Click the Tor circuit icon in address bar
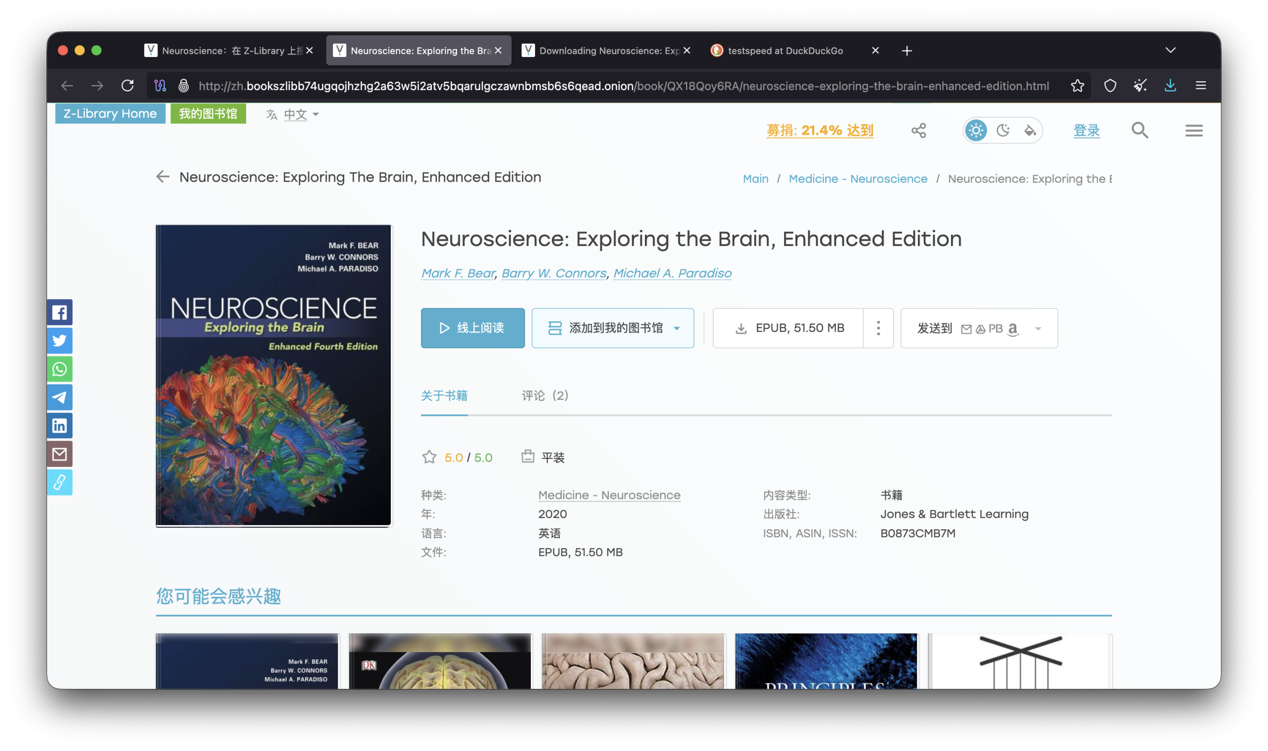The width and height of the screenshot is (1268, 751). pos(160,86)
